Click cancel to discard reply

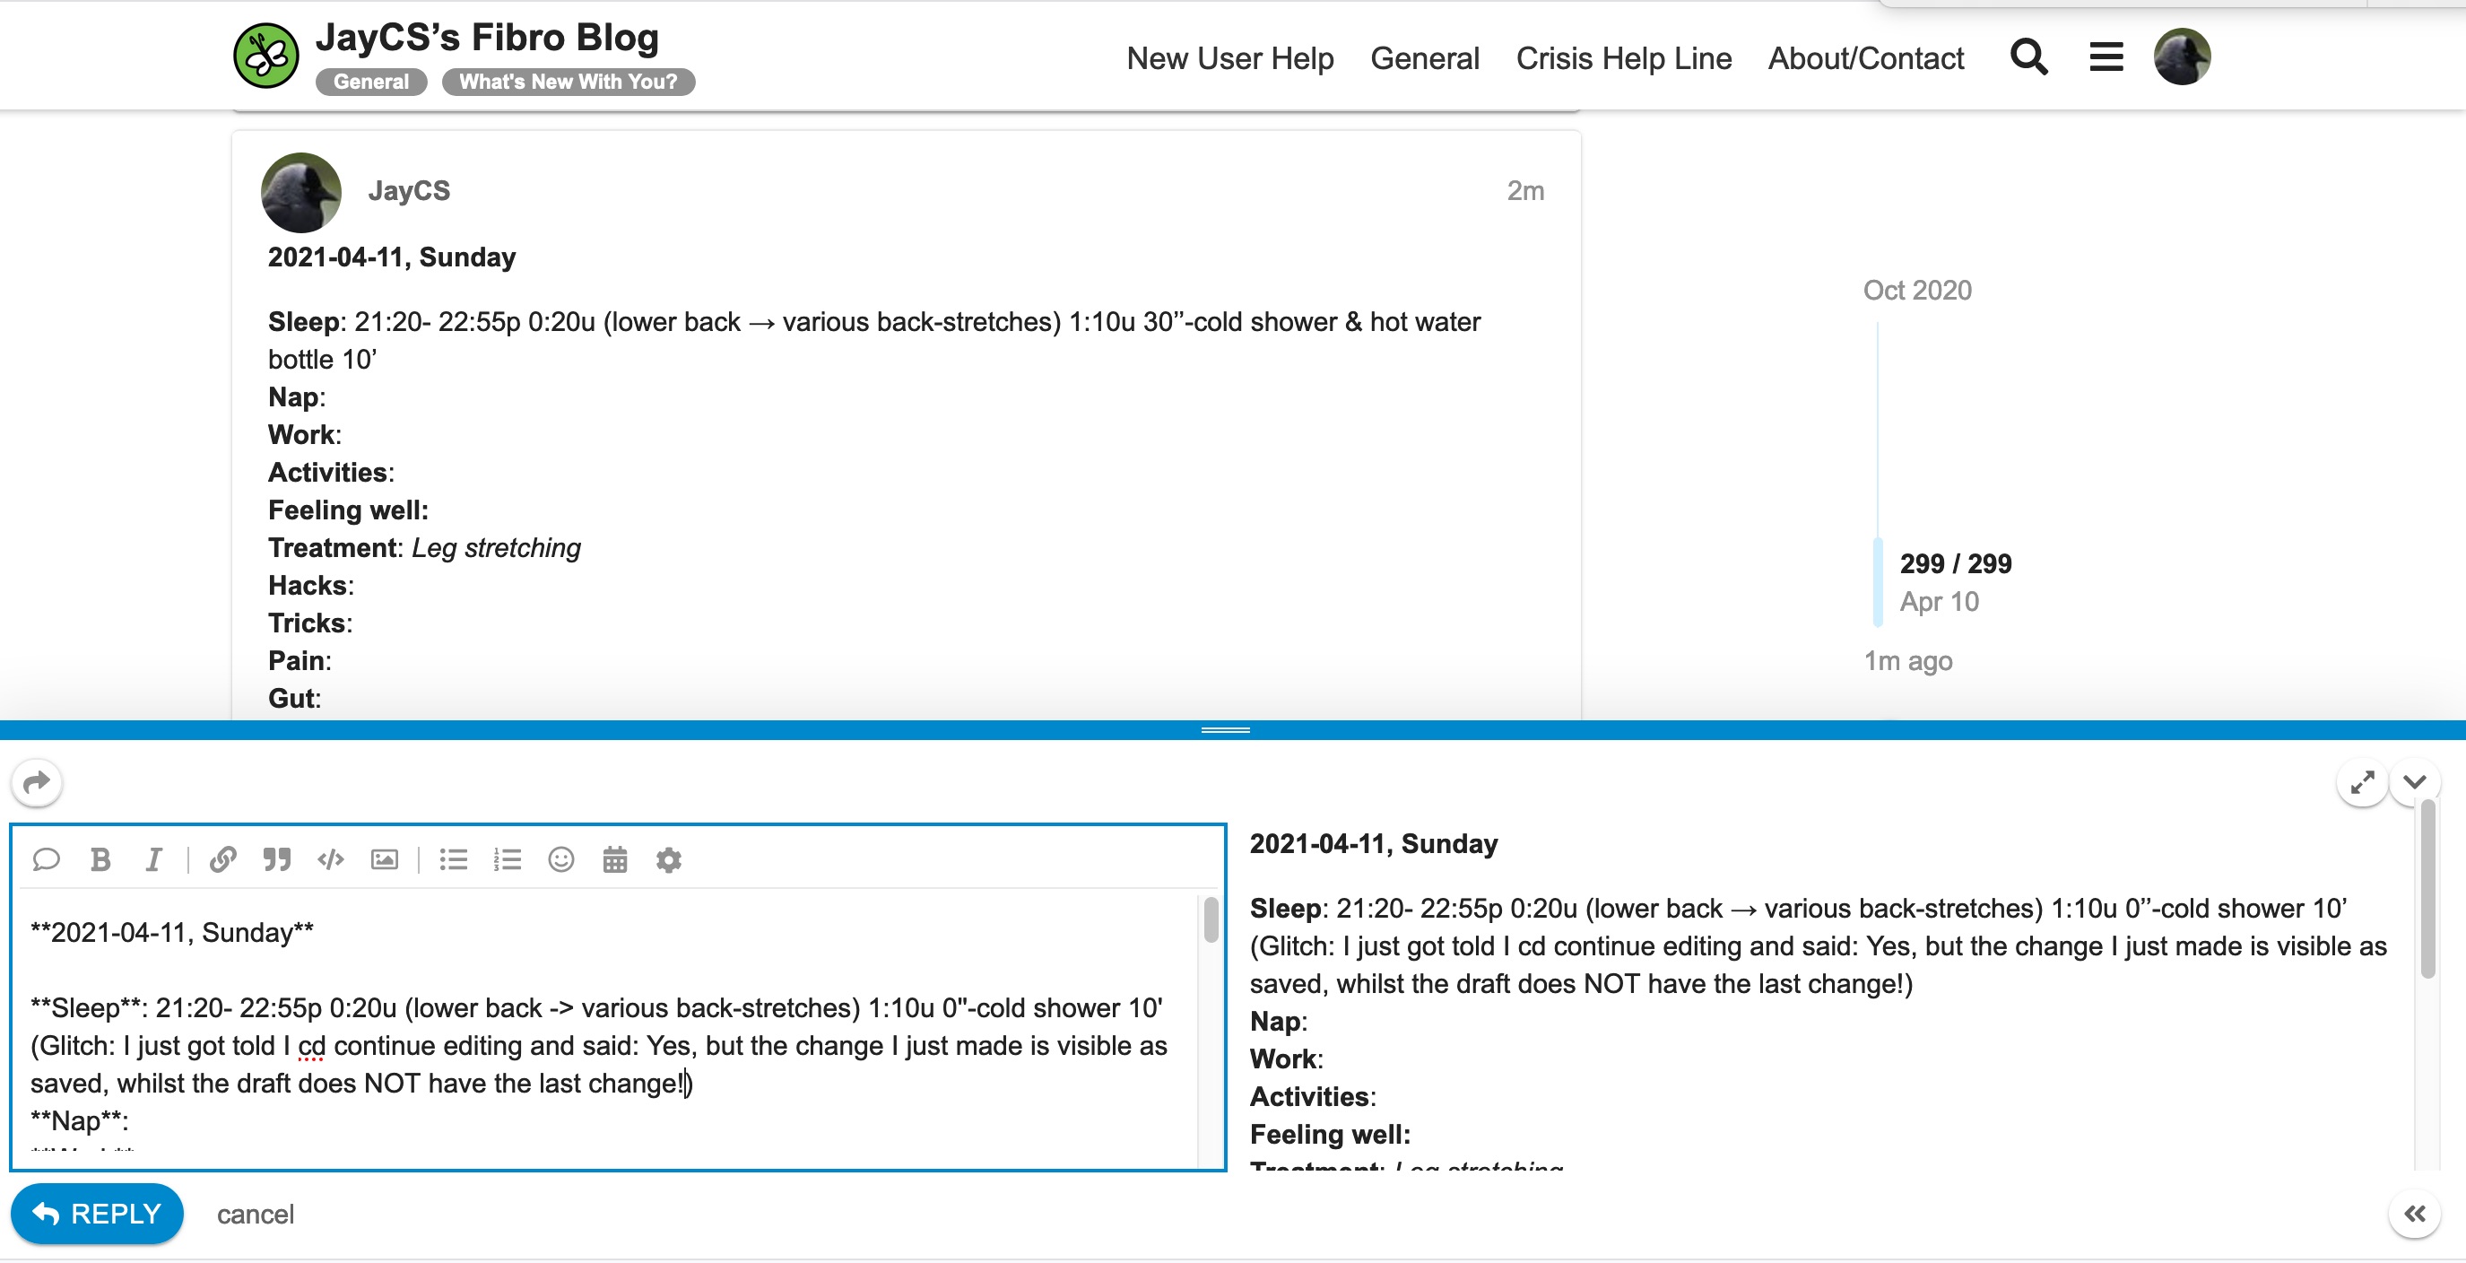tap(255, 1215)
